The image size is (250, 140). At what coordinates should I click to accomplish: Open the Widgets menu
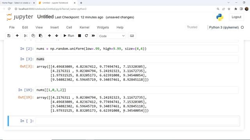click(103, 27)
